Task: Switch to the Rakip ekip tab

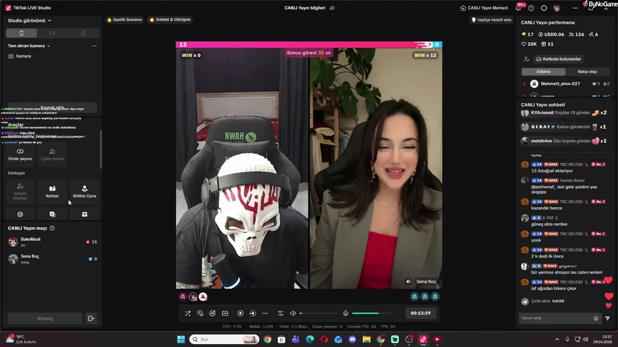Action: click(587, 71)
